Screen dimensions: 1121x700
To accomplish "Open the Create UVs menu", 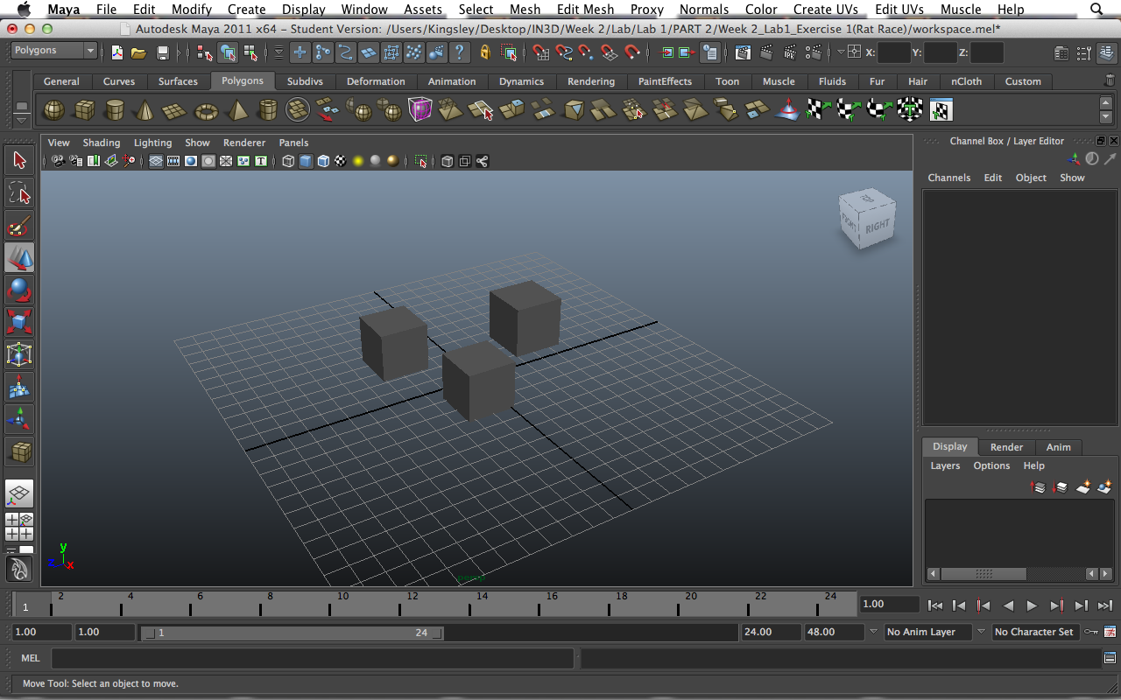I will pyautogui.click(x=825, y=10).
